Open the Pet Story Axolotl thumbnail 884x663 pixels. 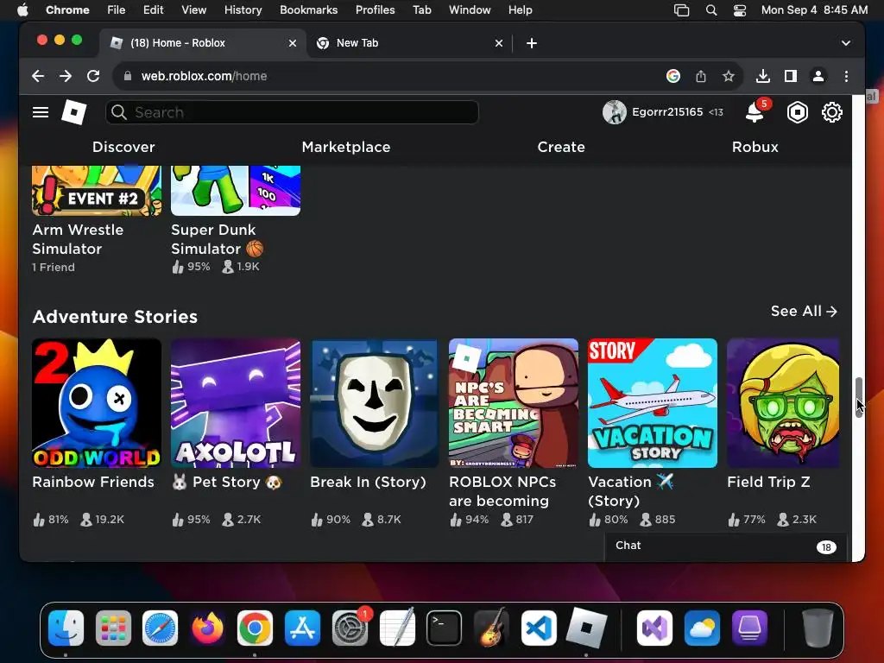[x=236, y=403]
